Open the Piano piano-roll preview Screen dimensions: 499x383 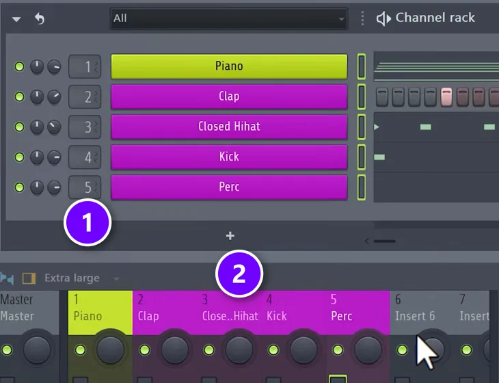point(436,66)
